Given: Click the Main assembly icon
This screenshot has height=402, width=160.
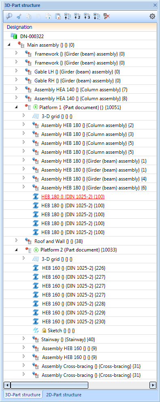Looking at the screenshot, I should [21, 45].
